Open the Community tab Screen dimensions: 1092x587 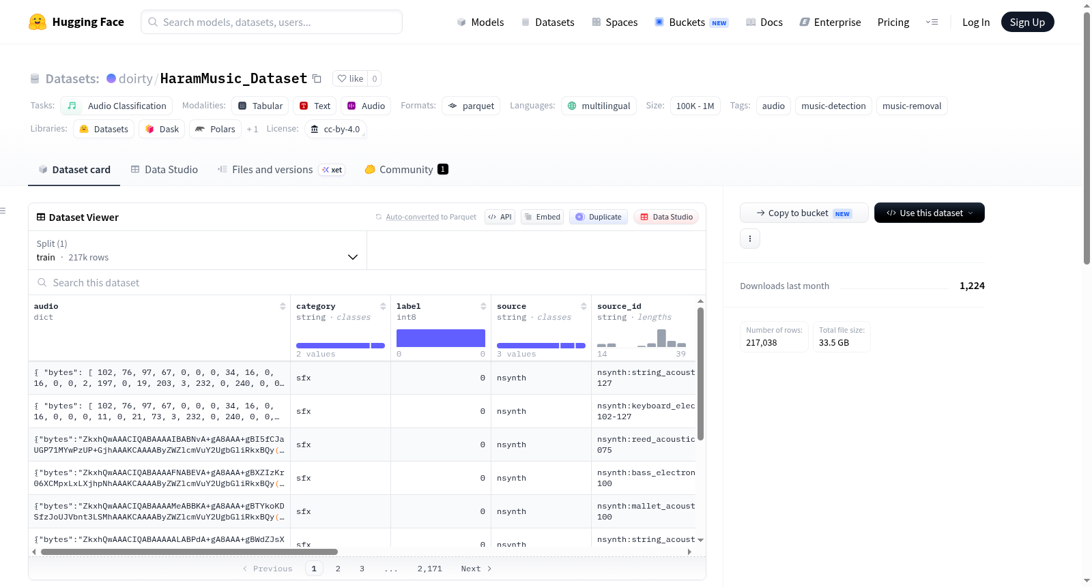point(406,170)
